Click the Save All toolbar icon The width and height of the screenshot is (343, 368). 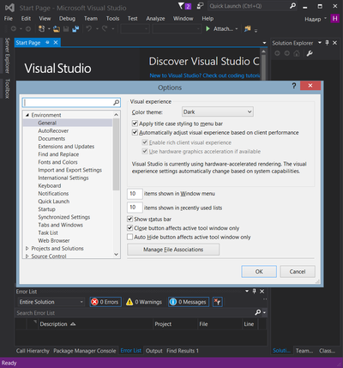pos(75,29)
